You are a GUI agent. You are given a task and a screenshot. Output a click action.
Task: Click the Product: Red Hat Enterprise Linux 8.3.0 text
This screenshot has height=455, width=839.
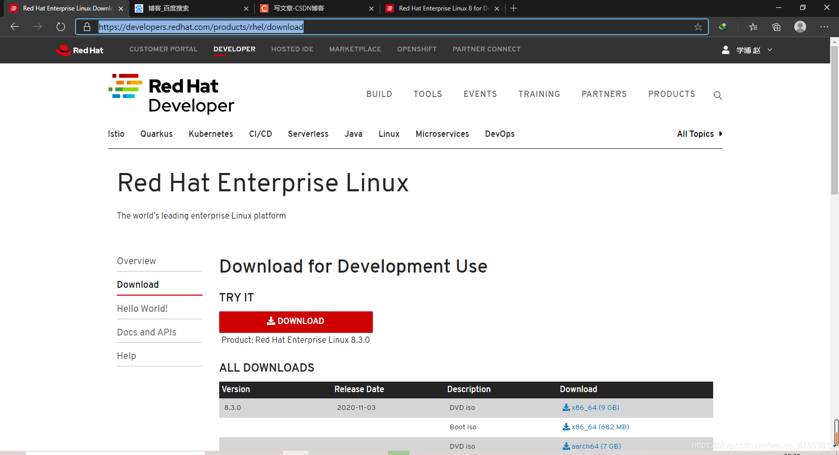[x=296, y=340]
